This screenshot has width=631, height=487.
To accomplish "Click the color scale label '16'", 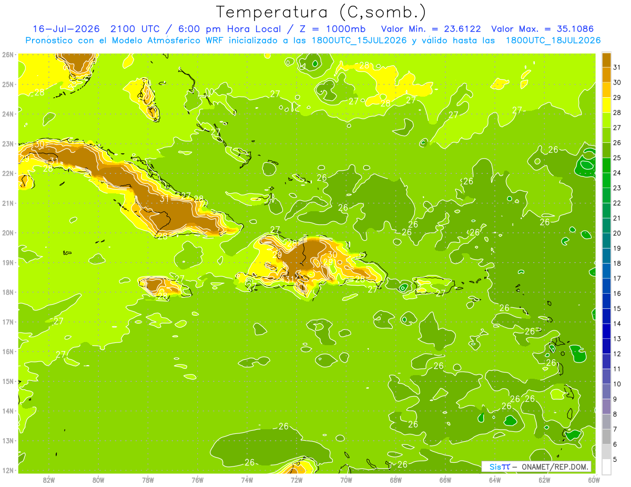I will pos(617,294).
